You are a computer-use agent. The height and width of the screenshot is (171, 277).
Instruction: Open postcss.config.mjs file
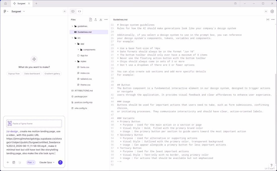83,102
